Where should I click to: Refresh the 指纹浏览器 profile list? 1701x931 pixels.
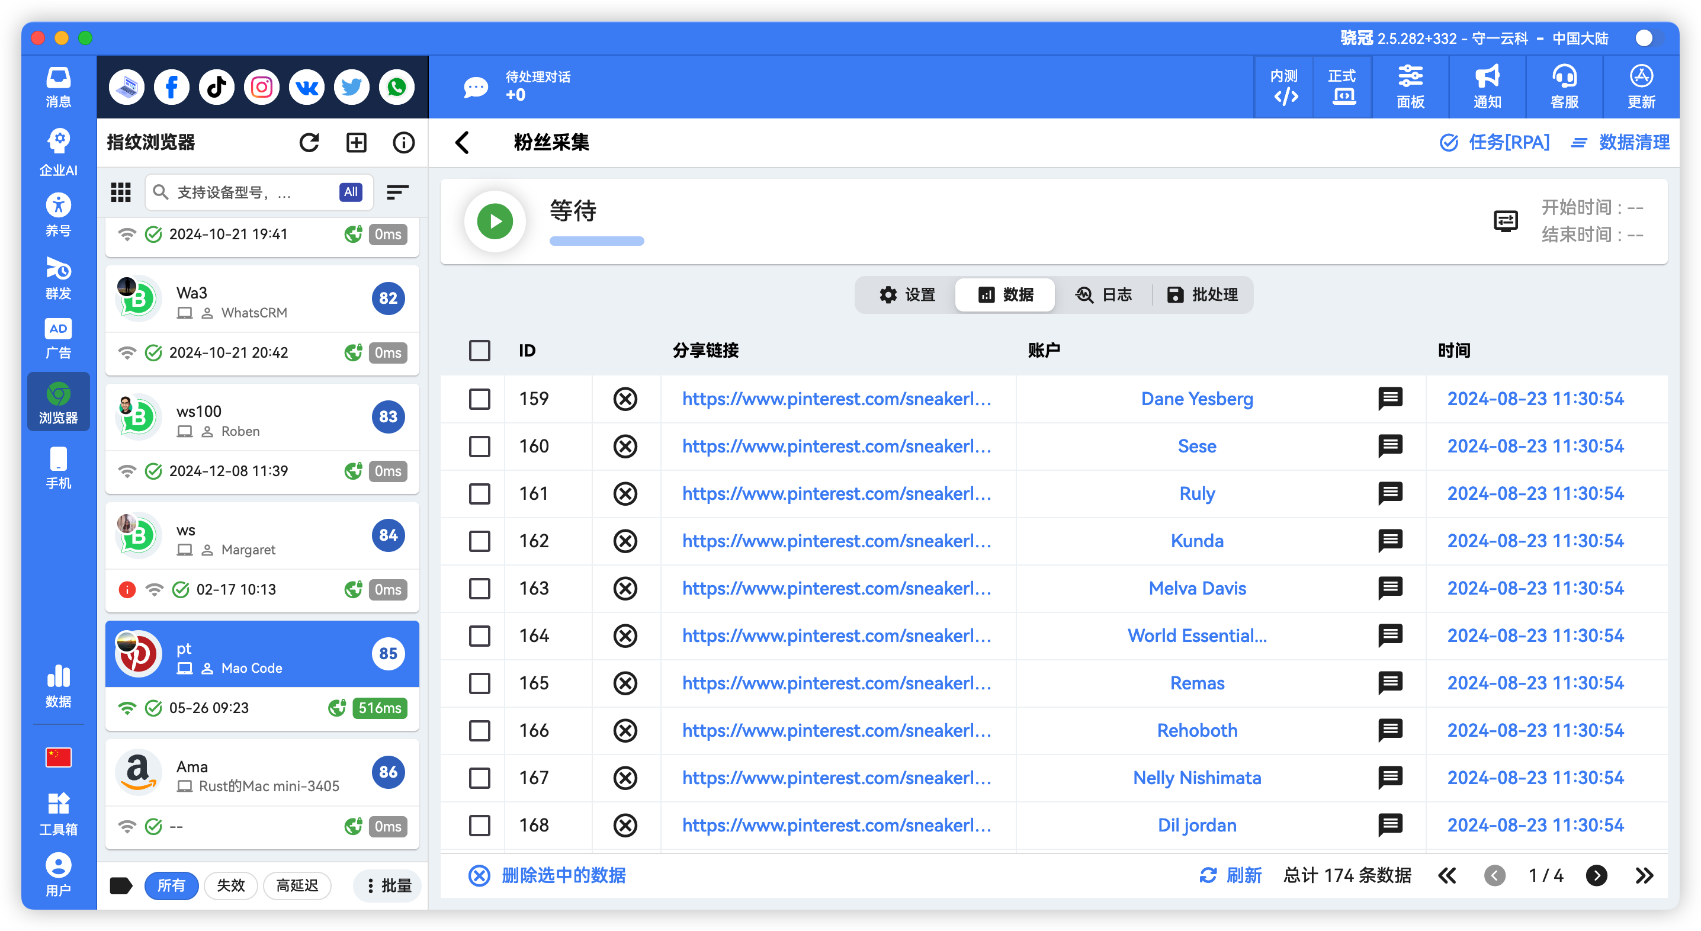pos(309,142)
